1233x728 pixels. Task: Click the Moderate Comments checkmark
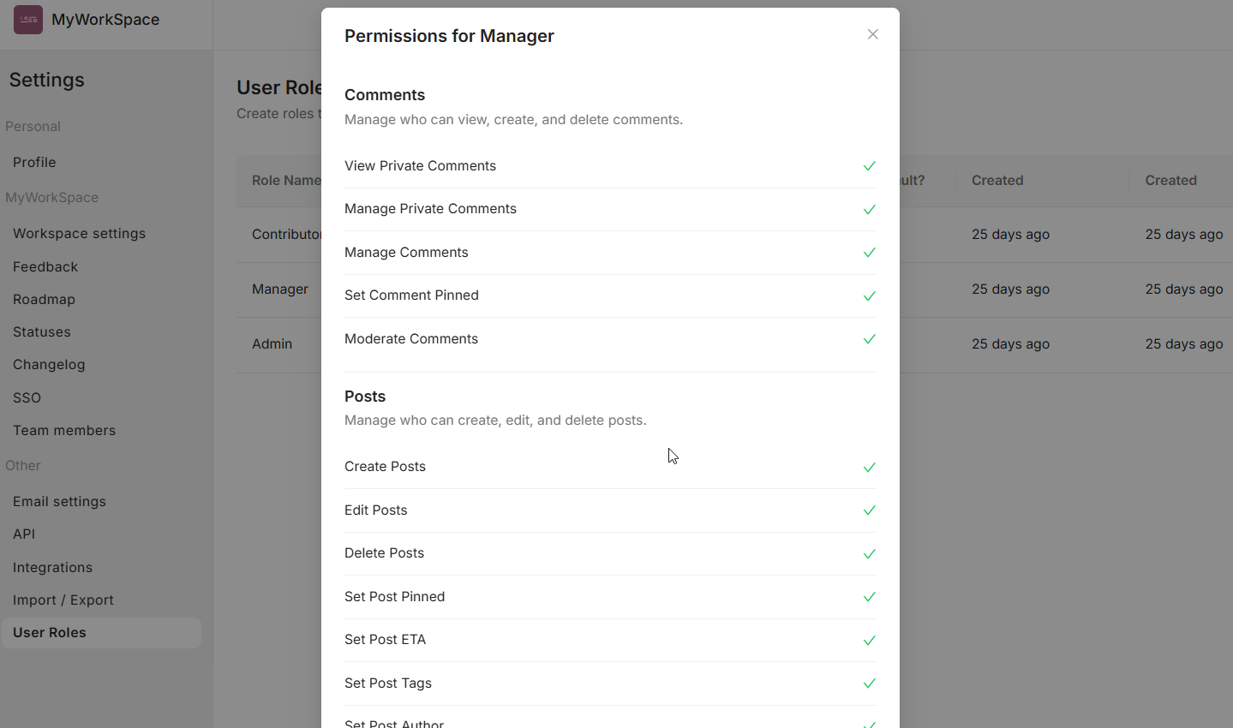[x=870, y=339]
